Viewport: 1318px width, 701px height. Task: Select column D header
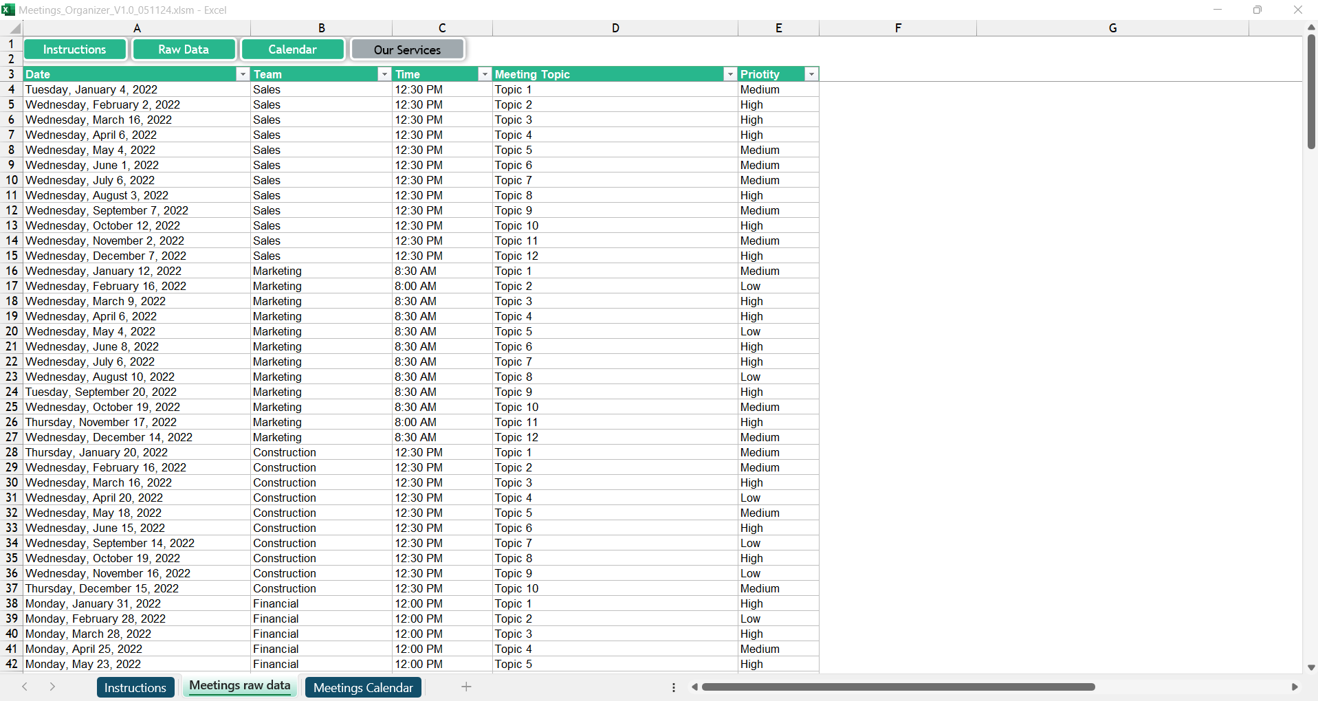[x=615, y=28]
